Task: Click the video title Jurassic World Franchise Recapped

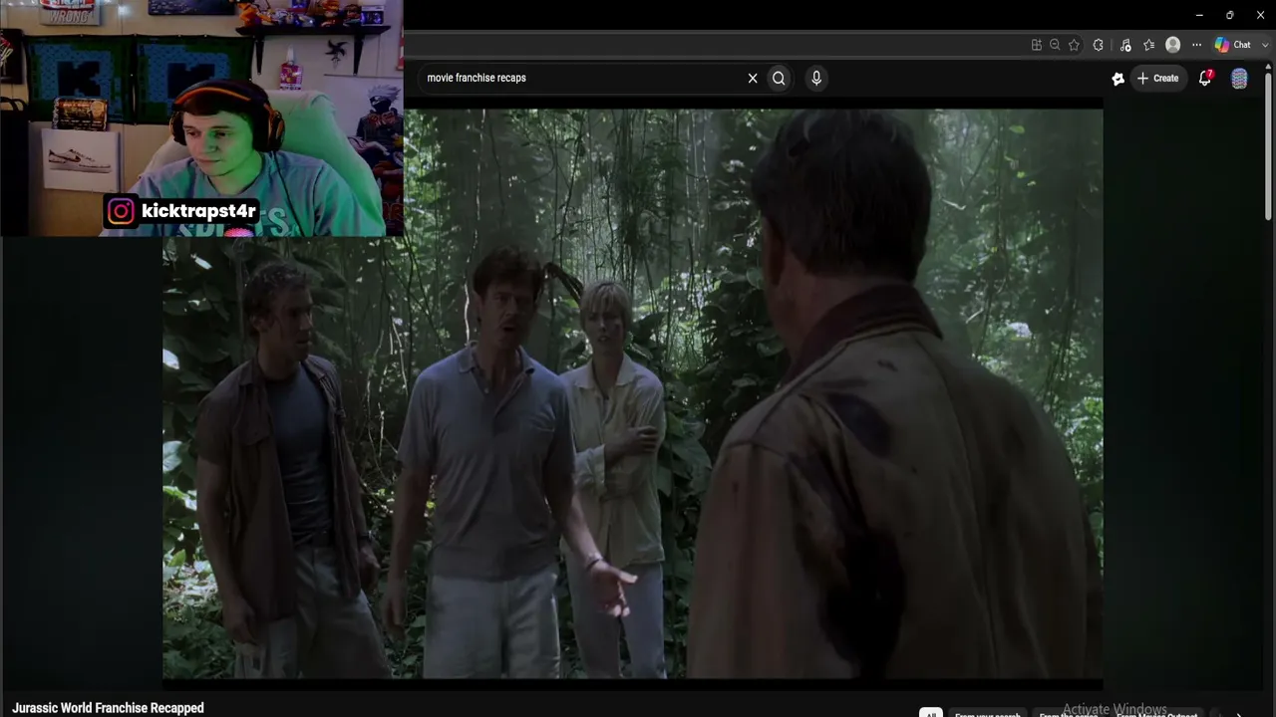Action: [108, 708]
